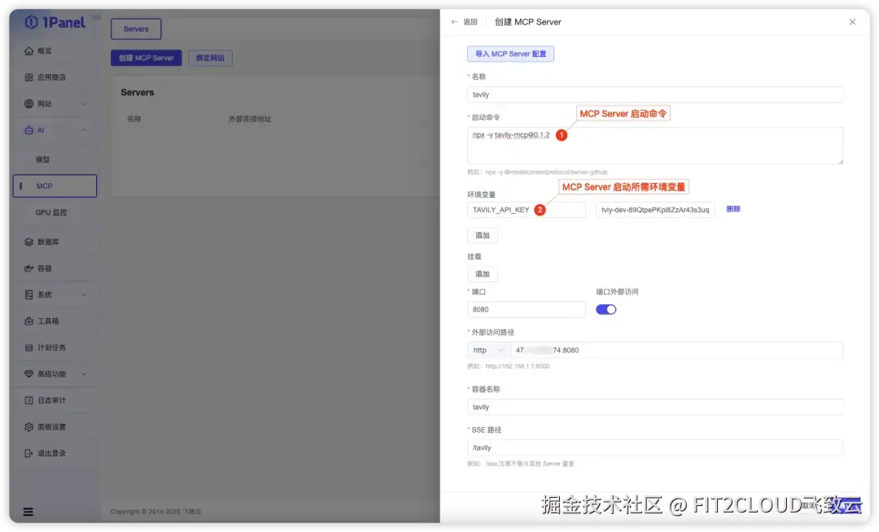
Task: Focus the 端口 field showing 8080
Action: pos(527,310)
